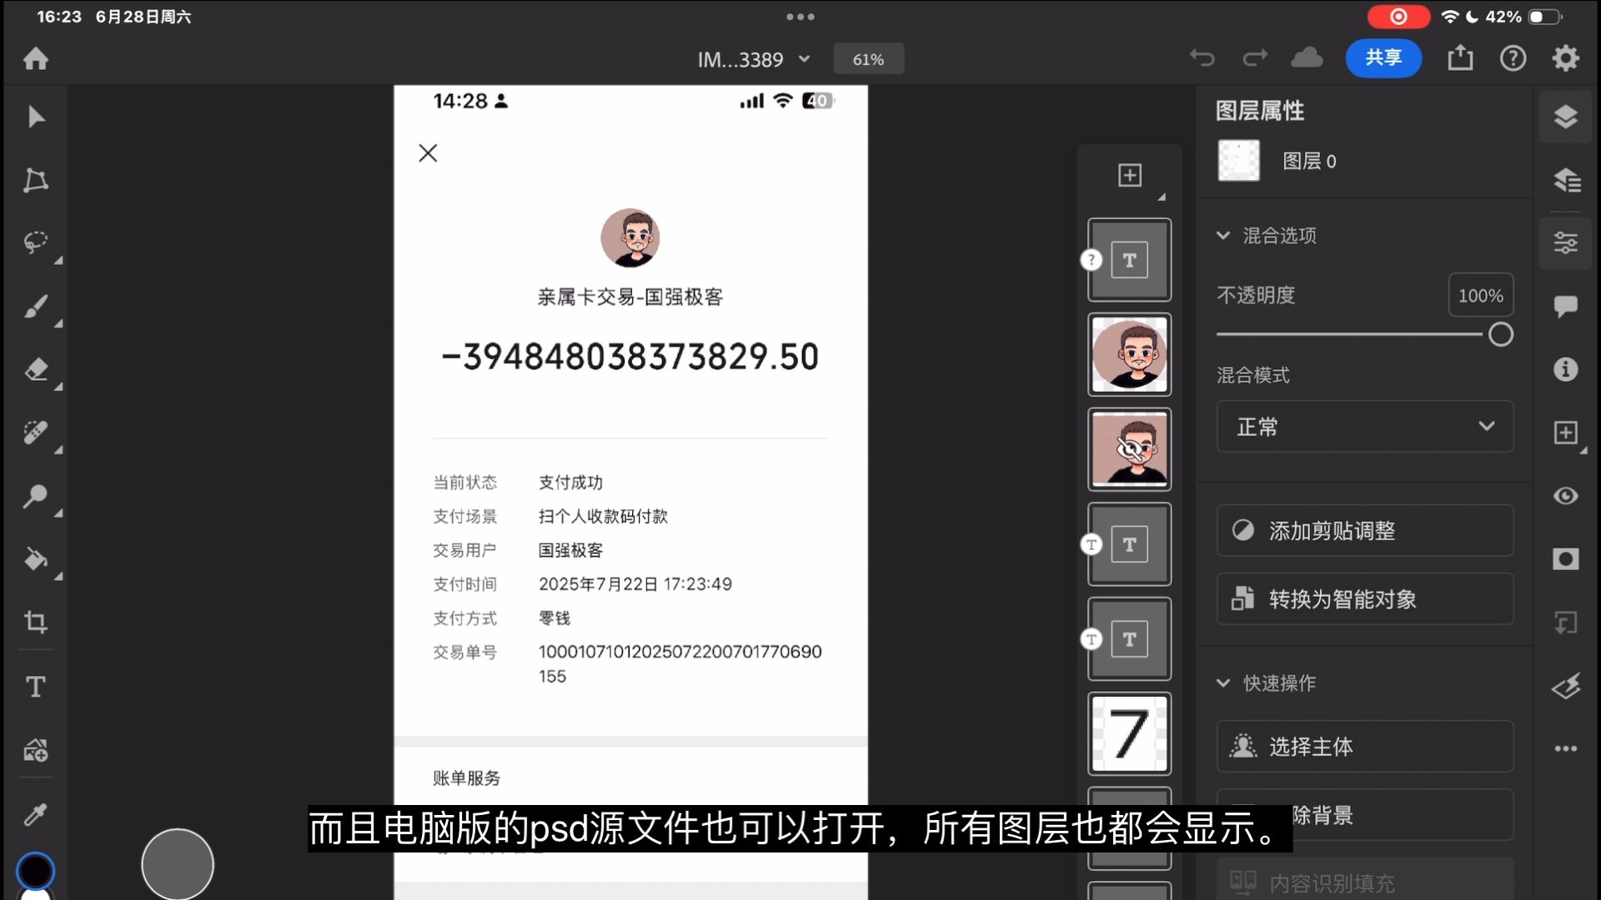Select the text layer below hidden avatar

pyautogui.click(x=1130, y=544)
